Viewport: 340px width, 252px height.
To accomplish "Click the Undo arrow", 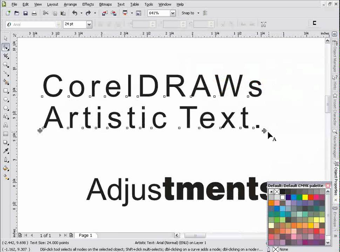I will (x=75, y=13).
